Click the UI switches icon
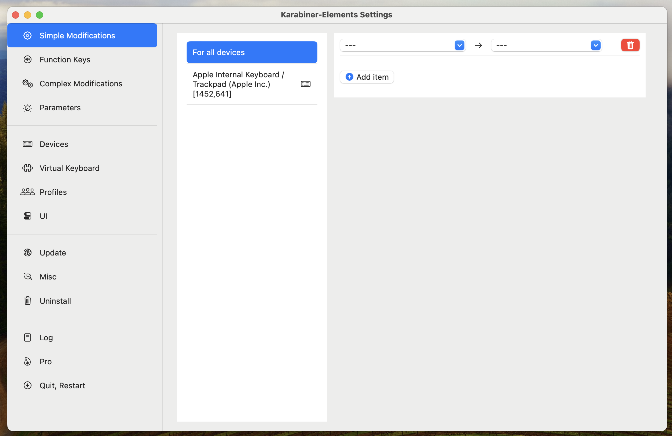The width and height of the screenshot is (672, 436). (x=28, y=216)
